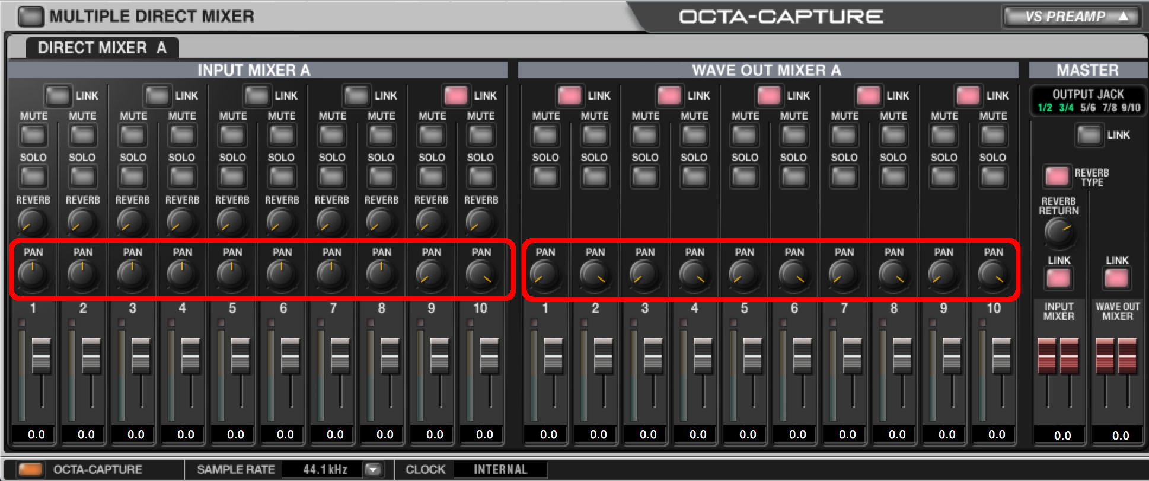Disable LINK for wave out channels 5 and 6
This screenshot has width=1149, height=481.
click(x=770, y=95)
